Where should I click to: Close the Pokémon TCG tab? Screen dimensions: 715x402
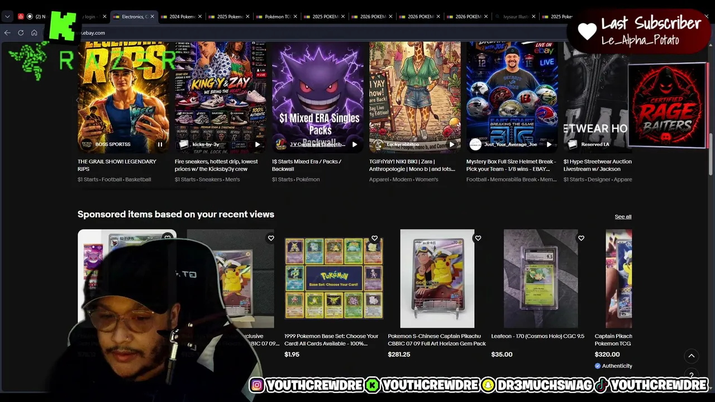click(295, 17)
